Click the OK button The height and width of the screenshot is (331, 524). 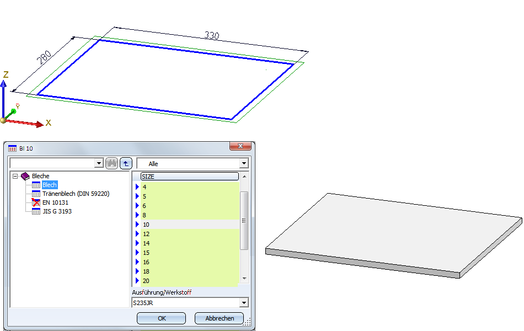[162, 318]
